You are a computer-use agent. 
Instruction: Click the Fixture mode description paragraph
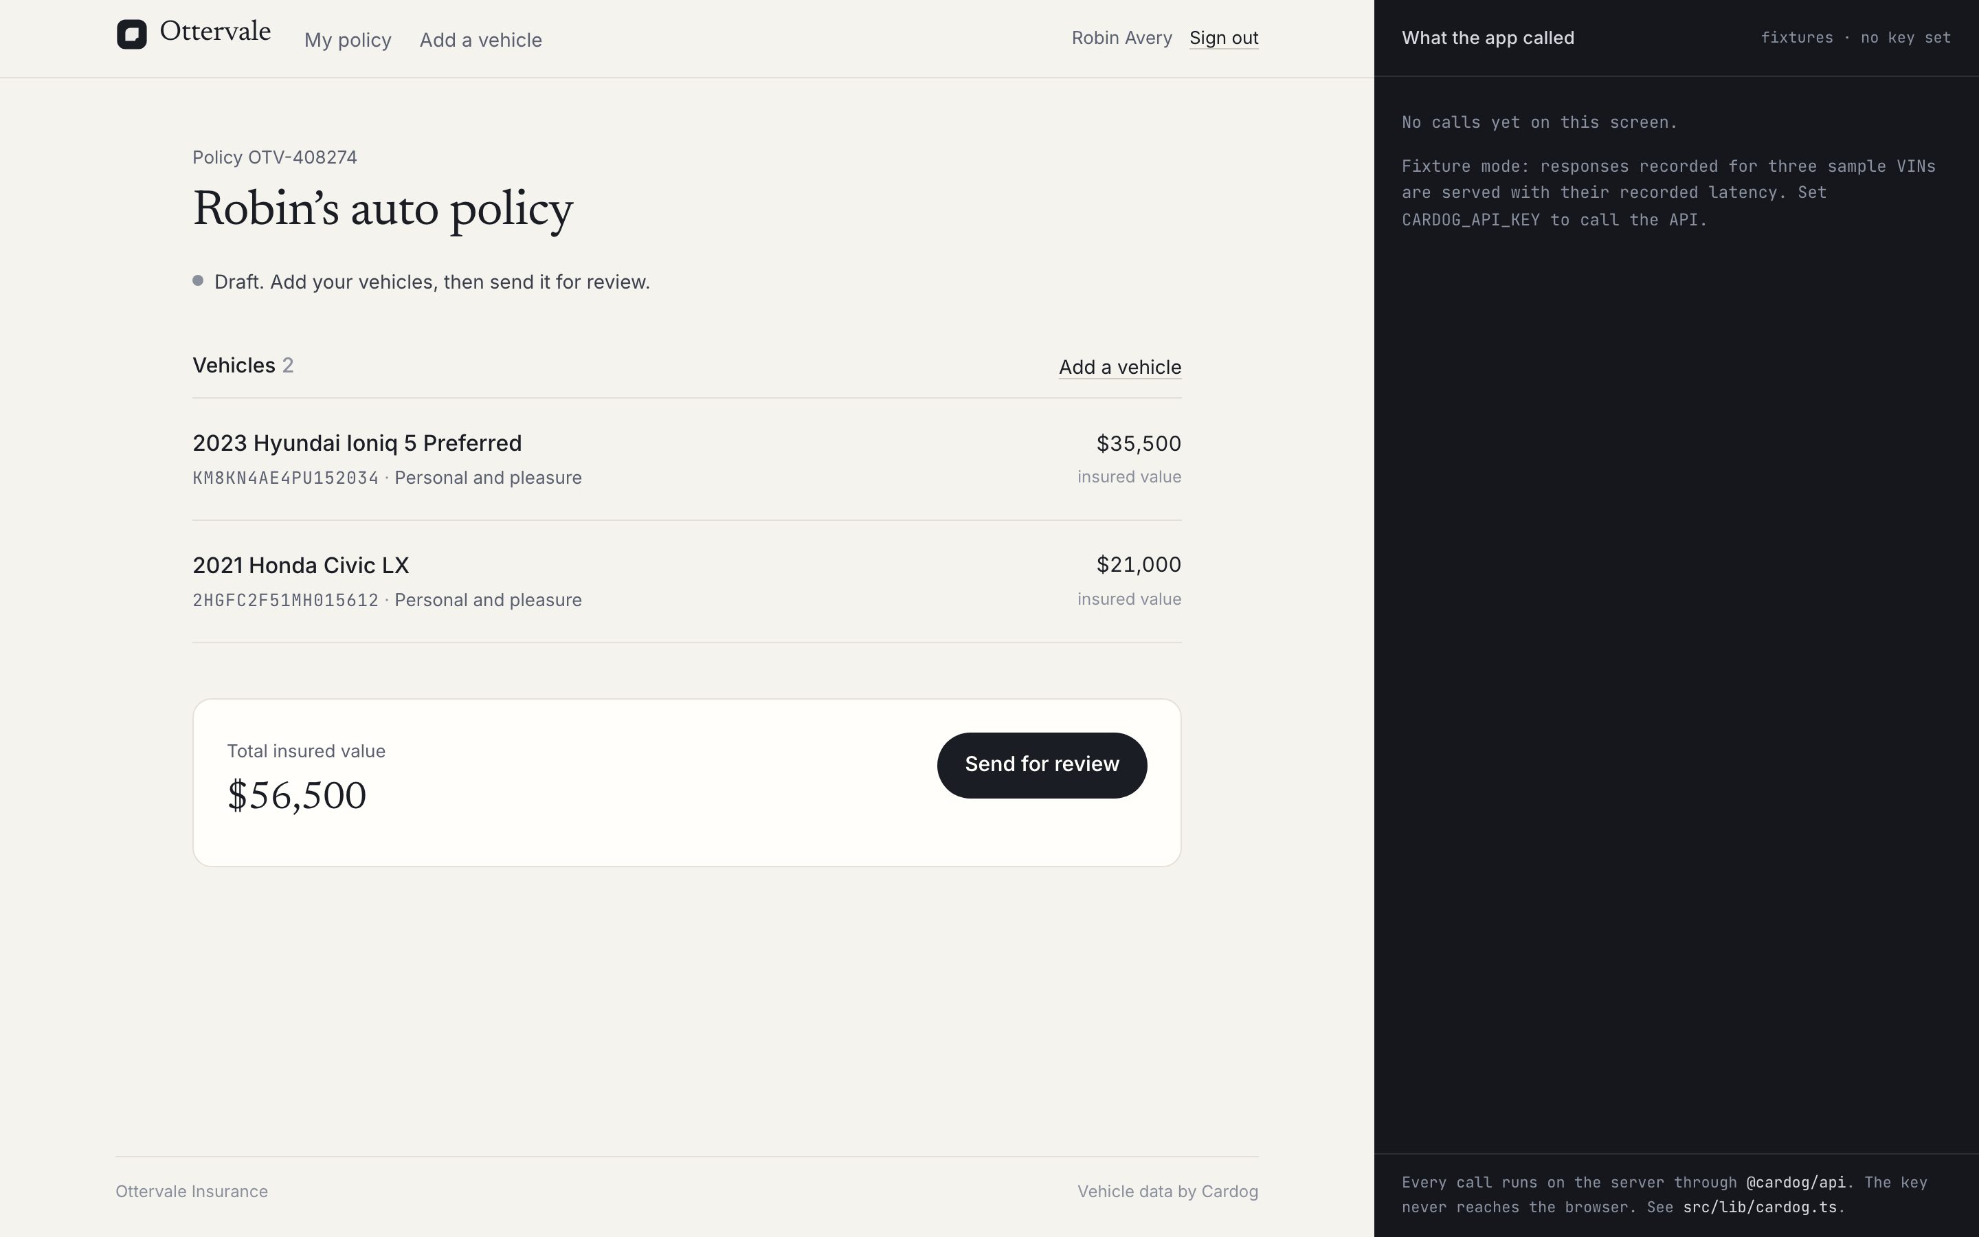1668,193
